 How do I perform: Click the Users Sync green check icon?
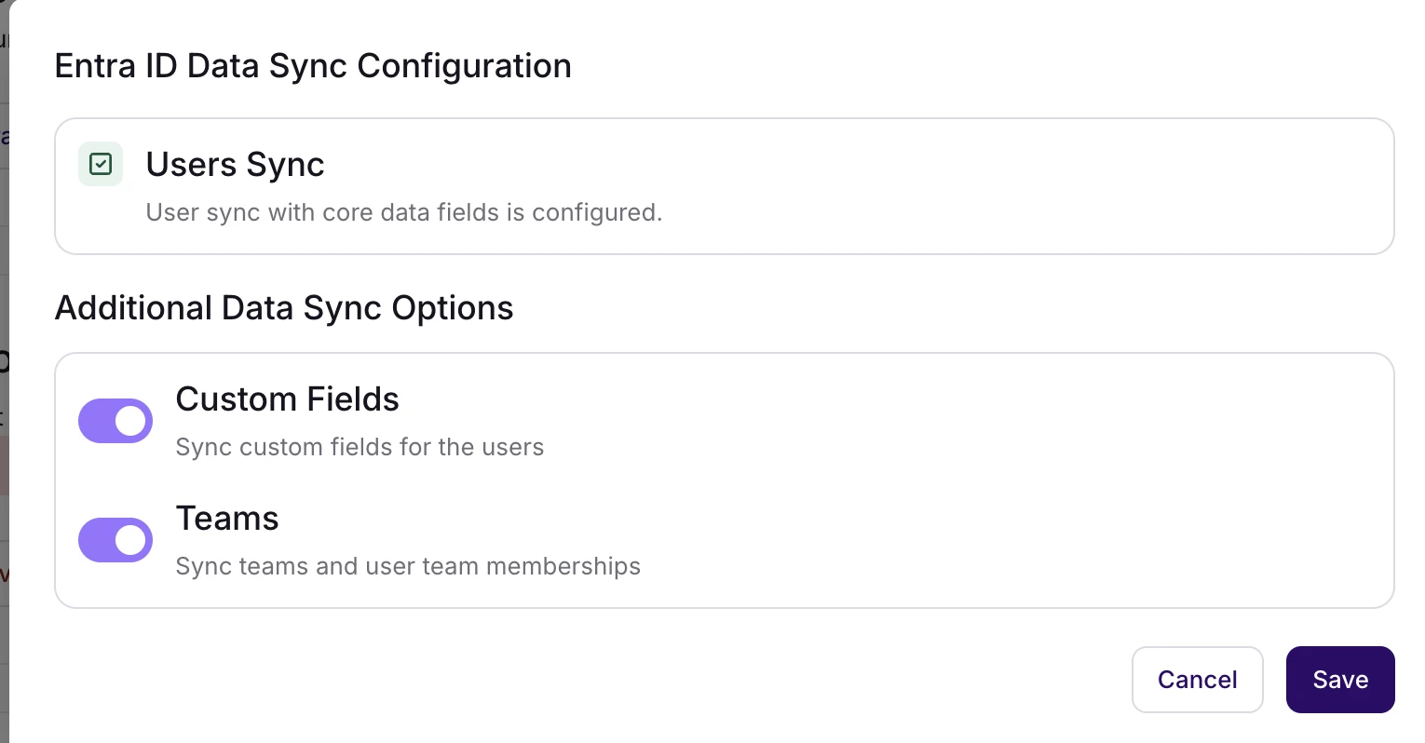[x=101, y=165]
